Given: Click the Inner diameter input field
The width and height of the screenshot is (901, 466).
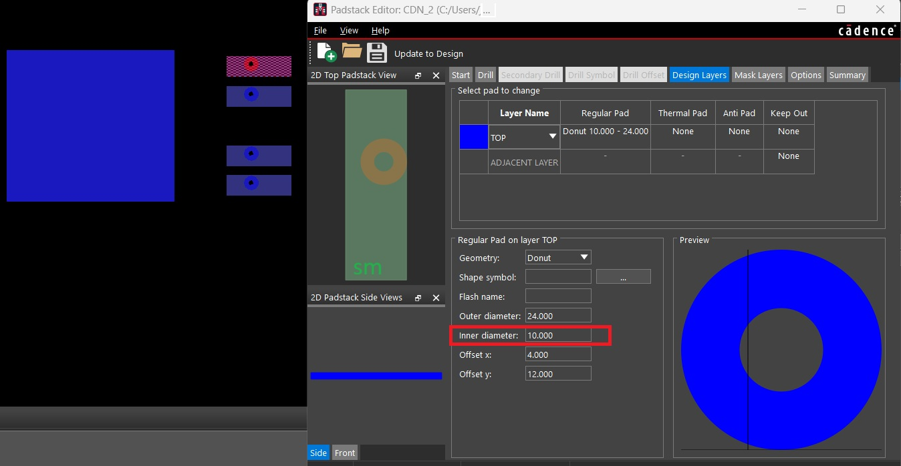Looking at the screenshot, I should click(x=558, y=335).
